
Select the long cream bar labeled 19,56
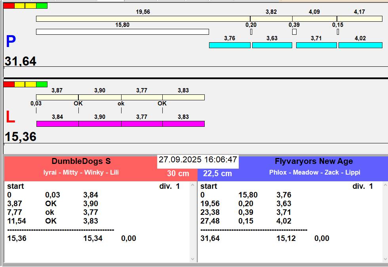point(143,19)
